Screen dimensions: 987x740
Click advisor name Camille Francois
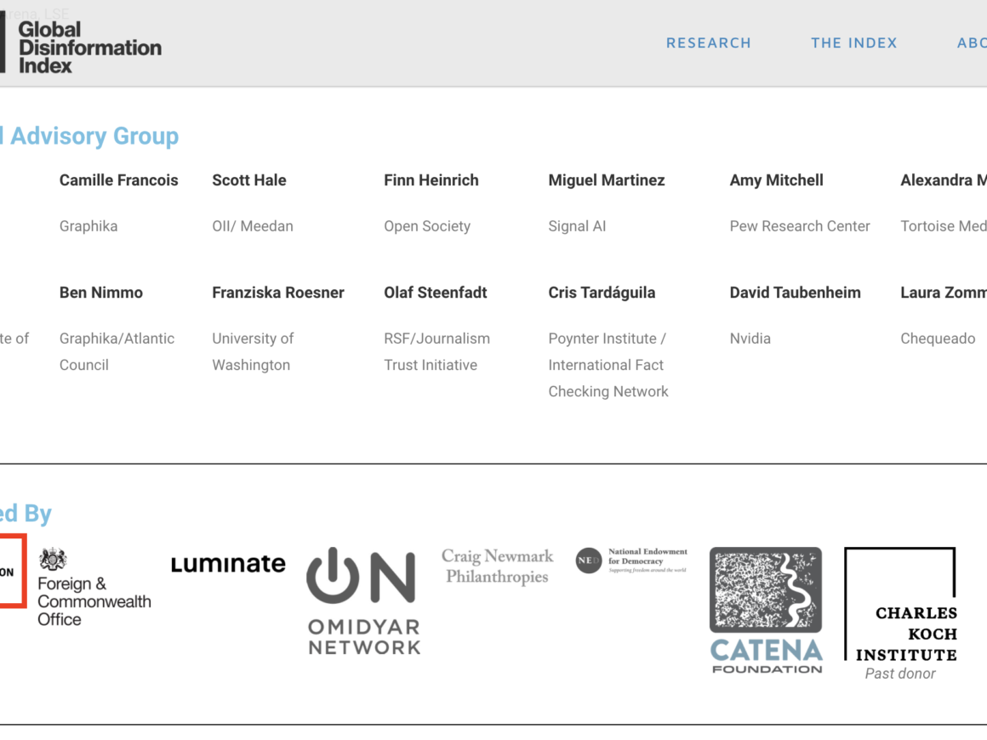119,180
